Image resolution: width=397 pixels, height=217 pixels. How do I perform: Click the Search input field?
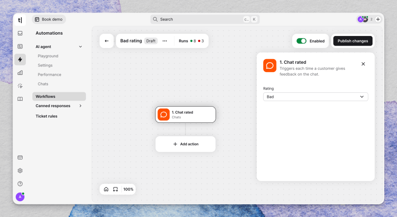click(205, 19)
